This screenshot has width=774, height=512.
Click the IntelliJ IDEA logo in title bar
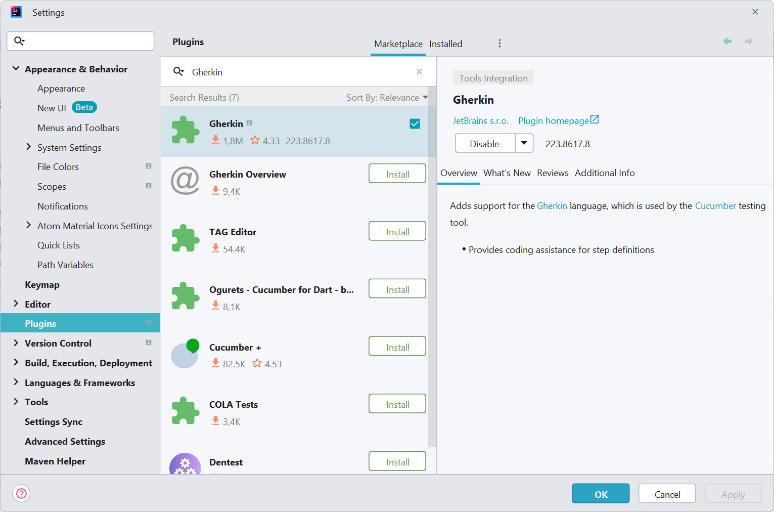pyautogui.click(x=16, y=12)
